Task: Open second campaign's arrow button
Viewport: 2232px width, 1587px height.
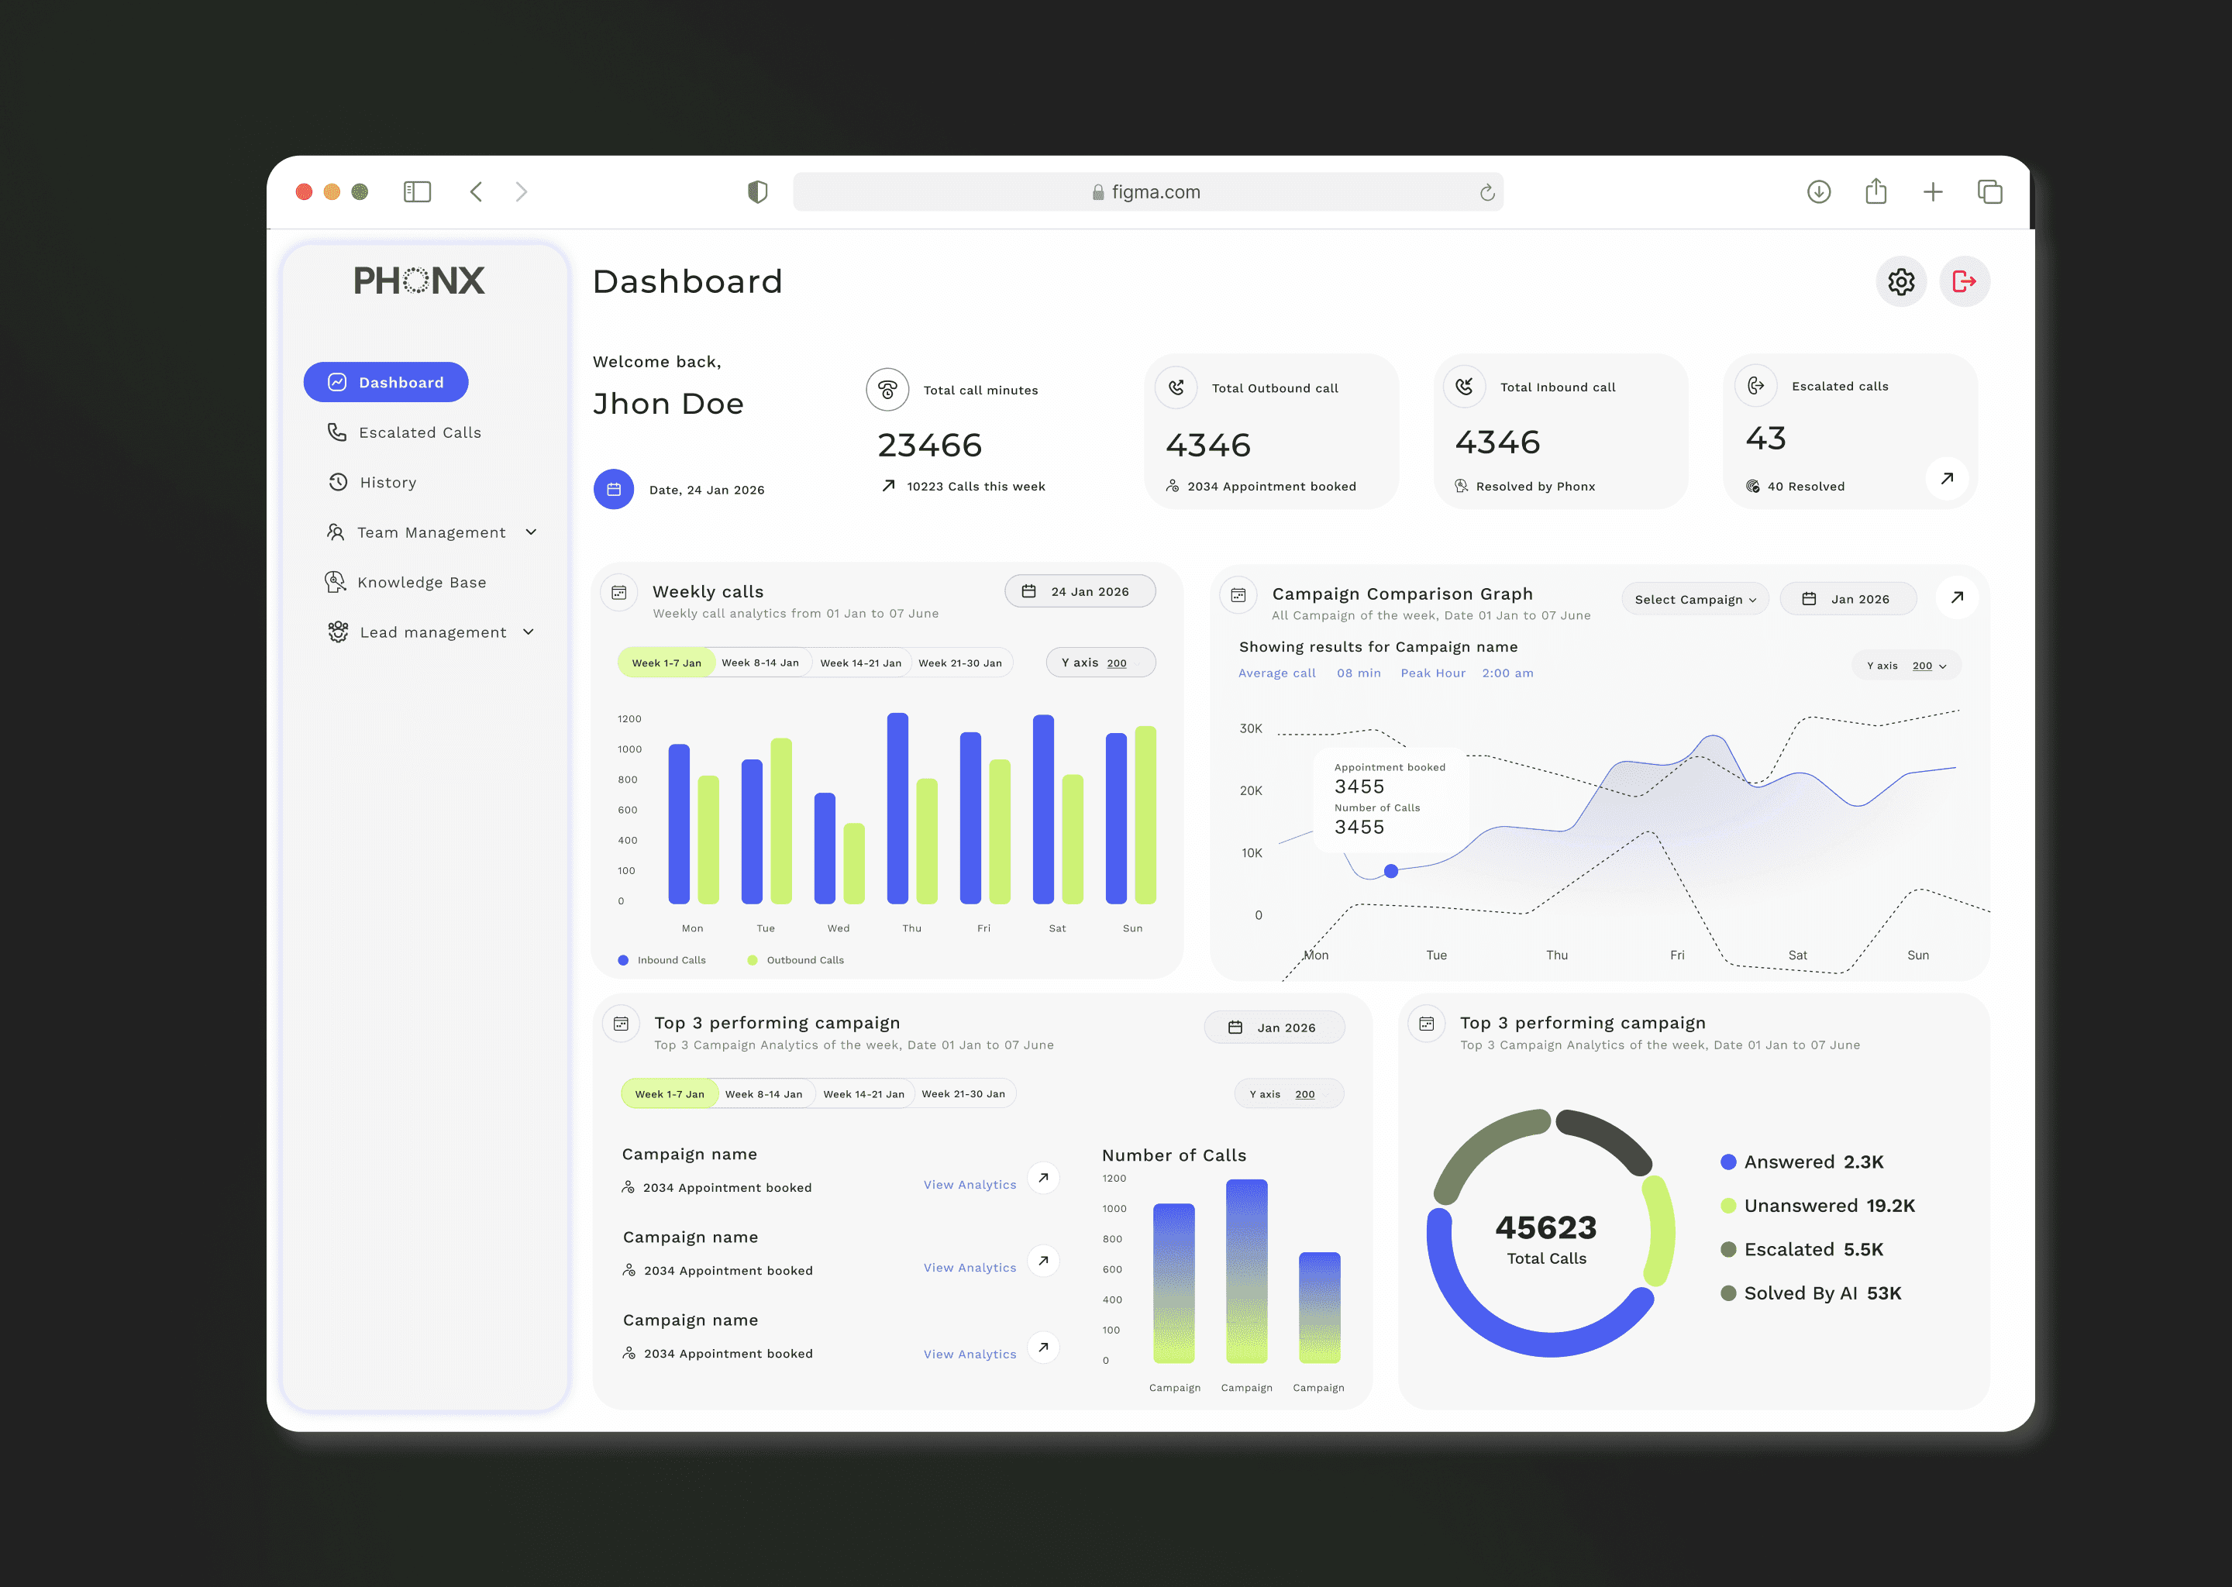Action: tap(1044, 1261)
